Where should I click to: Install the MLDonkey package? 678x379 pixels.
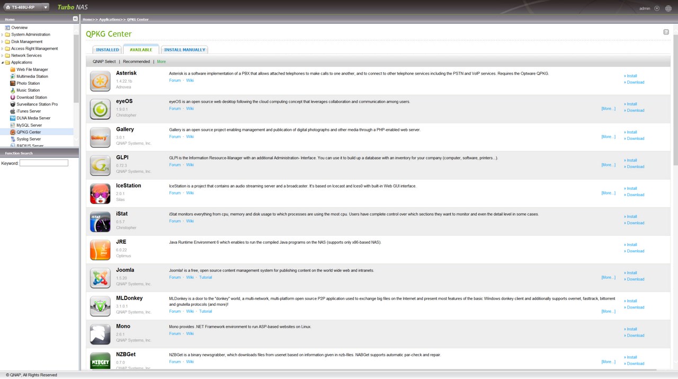click(x=630, y=301)
